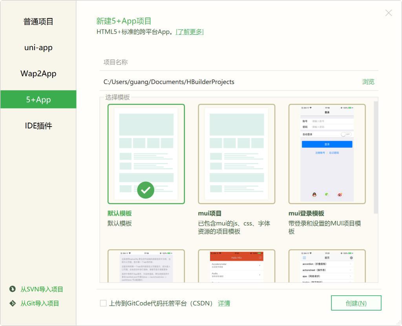Enable upload to GitCode checkbox
Viewport: 402px width, 326px height.
(x=103, y=303)
